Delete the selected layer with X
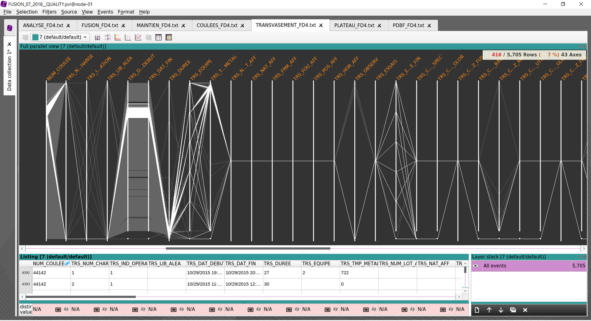Viewport: 591px width, 321px height. [525, 310]
